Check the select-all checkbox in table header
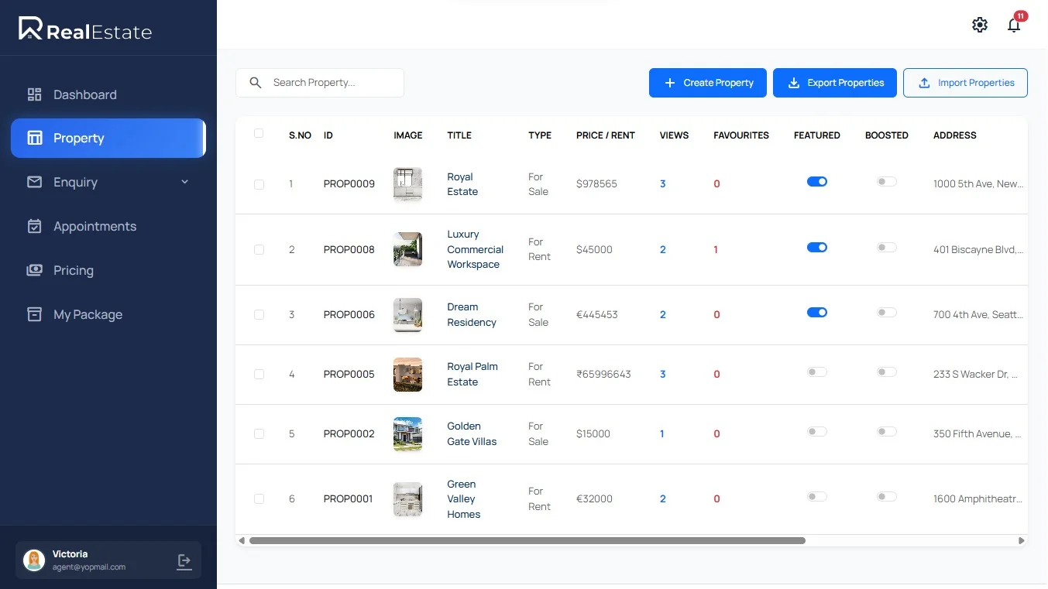Image resolution: width=1048 pixels, height=589 pixels. click(259, 134)
